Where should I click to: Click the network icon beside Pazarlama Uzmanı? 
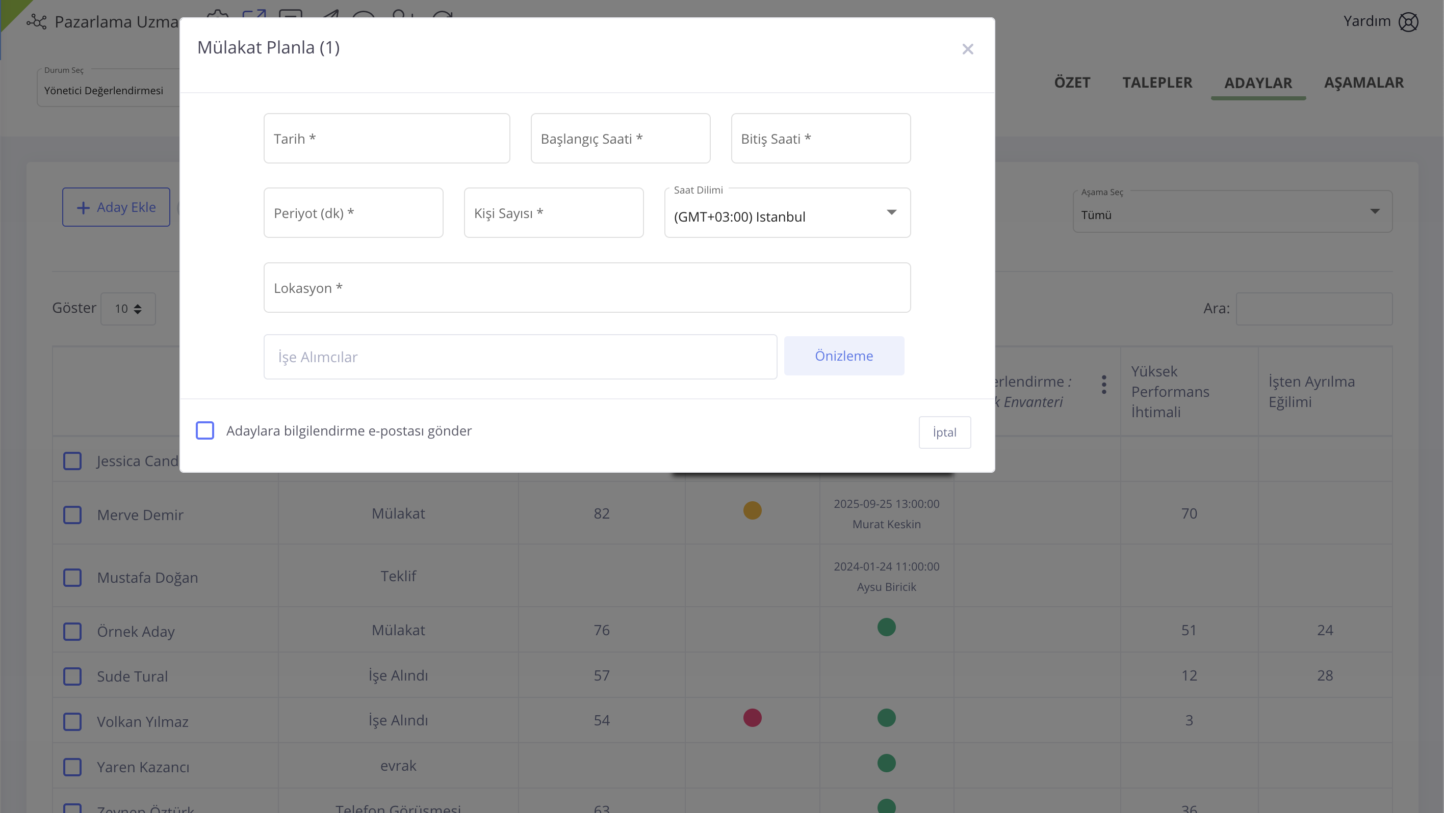37,22
